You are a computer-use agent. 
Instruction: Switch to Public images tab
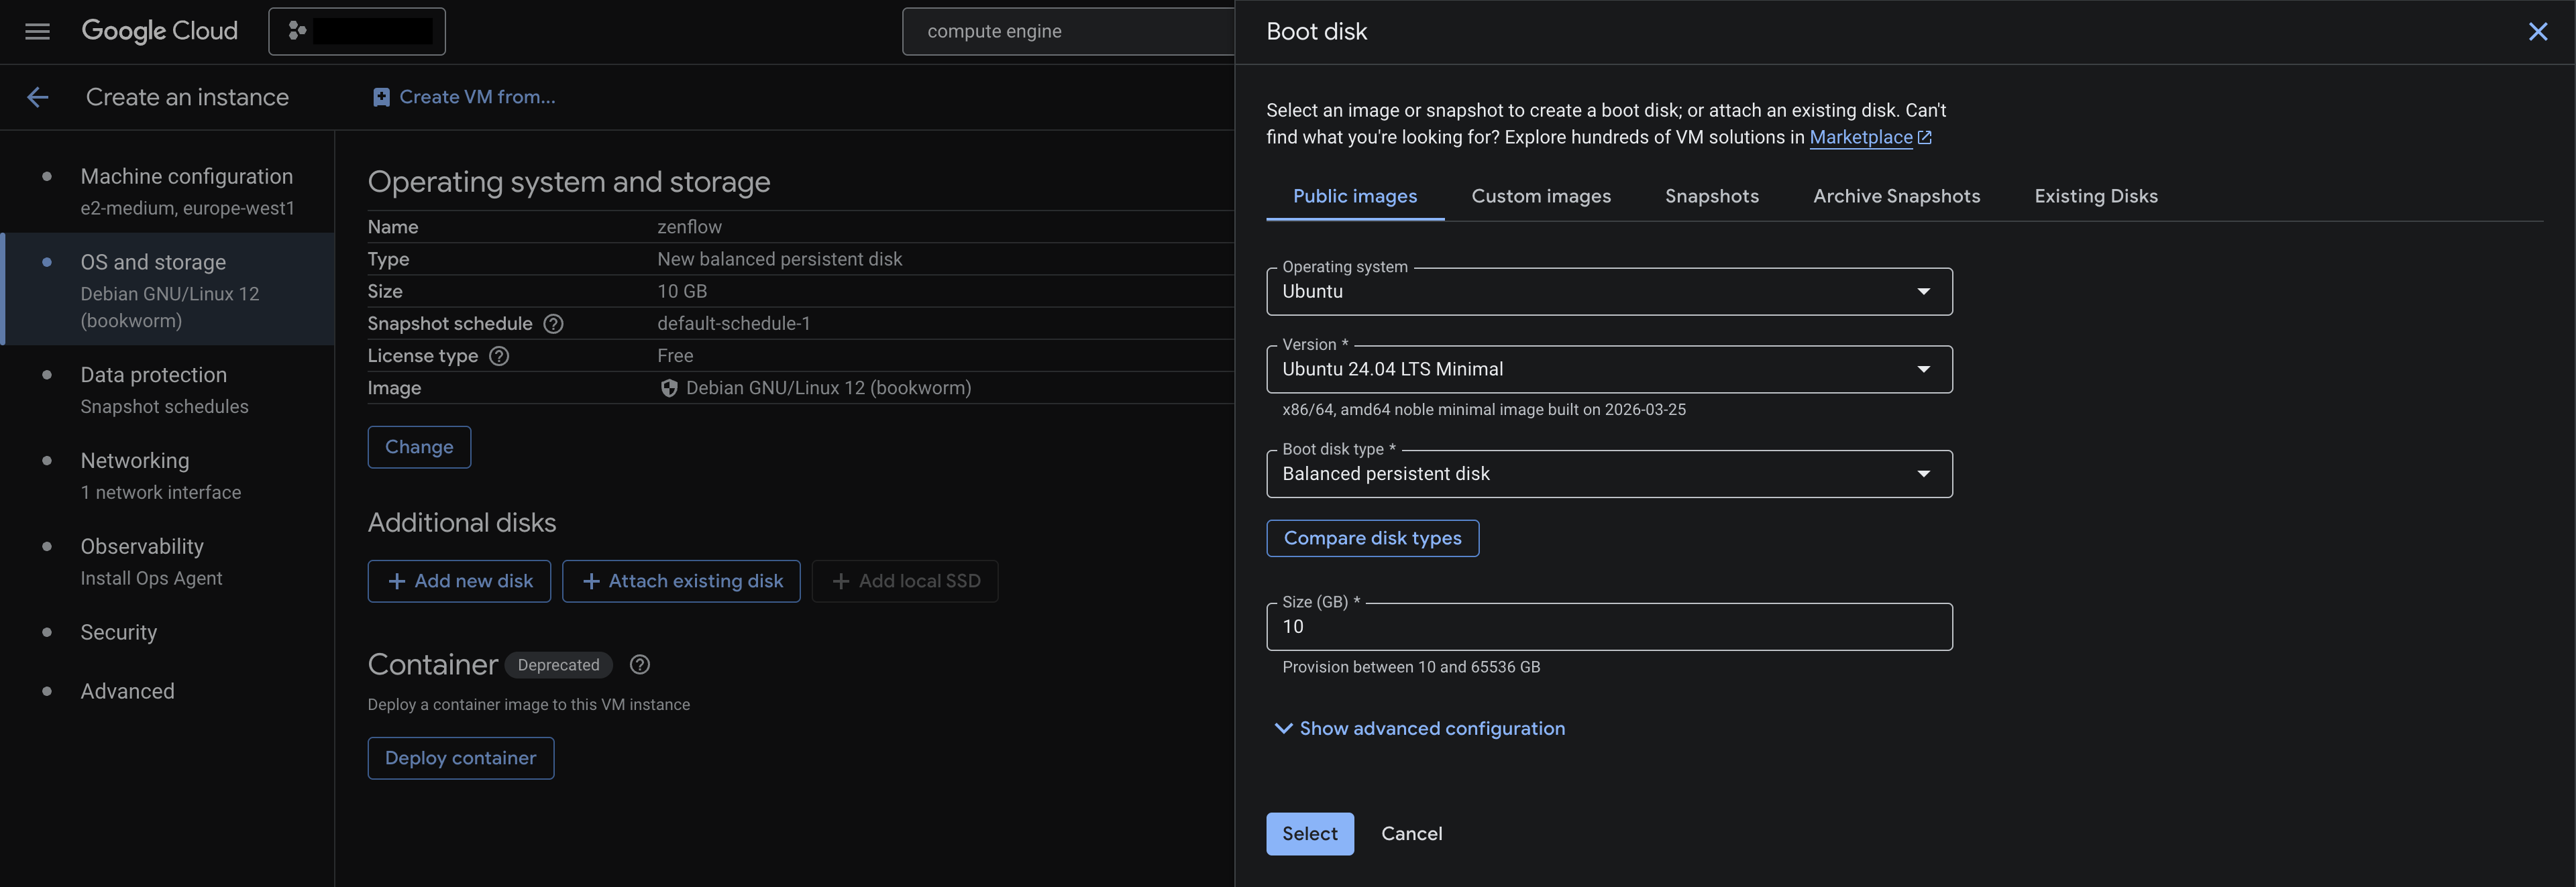[x=1355, y=196]
